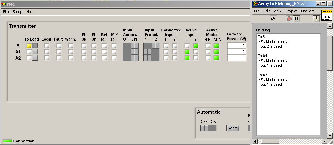Click green Active Input 2 LED for B
The image size is (334, 145).
[x=196, y=46]
